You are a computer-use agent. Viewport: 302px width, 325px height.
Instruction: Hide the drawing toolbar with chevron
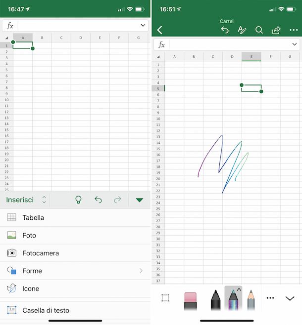[290, 298]
